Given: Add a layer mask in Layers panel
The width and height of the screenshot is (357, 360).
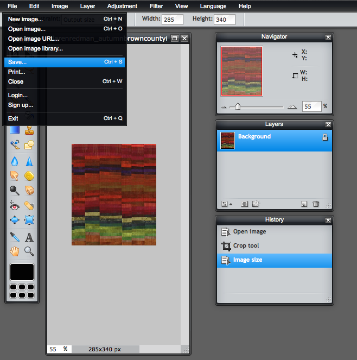Looking at the screenshot, I should pos(244,204).
